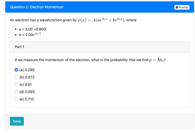
Task: Select radio button for option (e)
Action: (x=16, y=99)
